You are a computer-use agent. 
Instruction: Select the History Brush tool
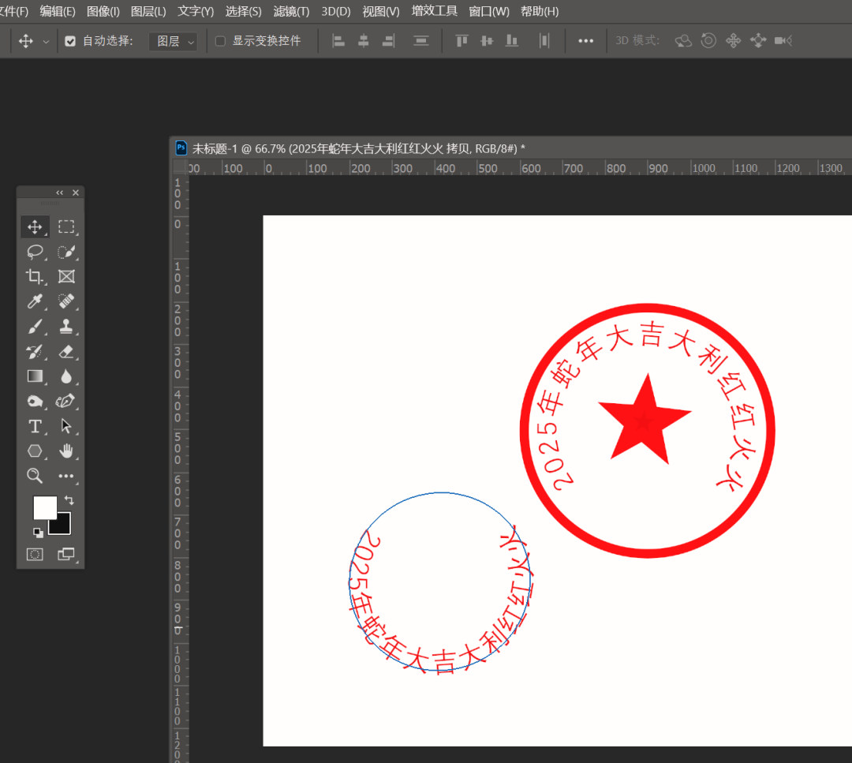pos(35,352)
